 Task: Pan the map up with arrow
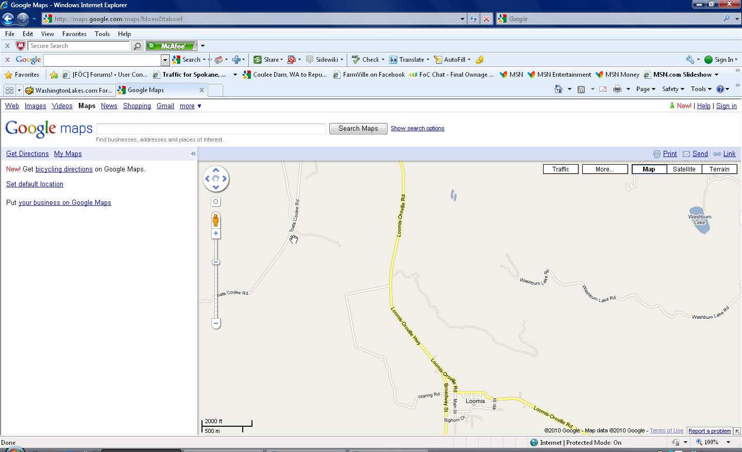pos(216,170)
